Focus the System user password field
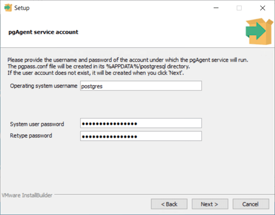Screen dimensions: 275x215 click(x=140, y=124)
